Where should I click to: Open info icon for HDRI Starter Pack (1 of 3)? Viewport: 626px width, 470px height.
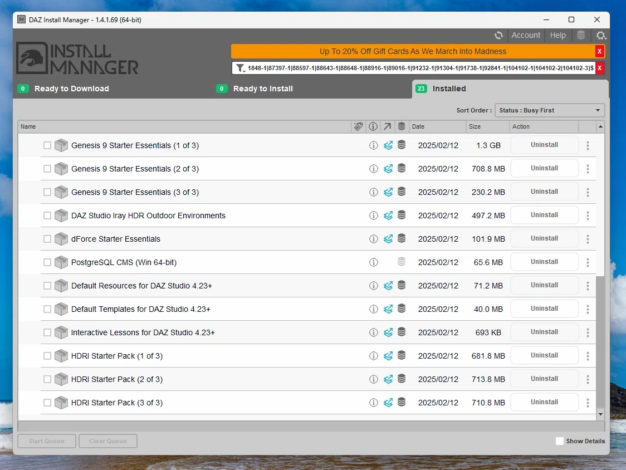point(373,356)
